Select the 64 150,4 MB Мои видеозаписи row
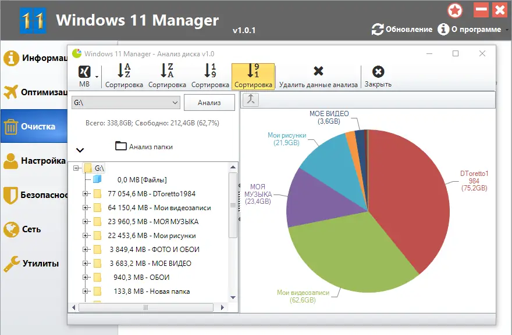Image resolution: width=512 pixels, height=335 pixels. coord(159,208)
